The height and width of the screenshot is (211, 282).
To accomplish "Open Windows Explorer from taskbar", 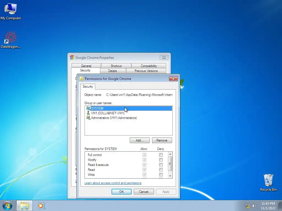I will click(x=25, y=206).
